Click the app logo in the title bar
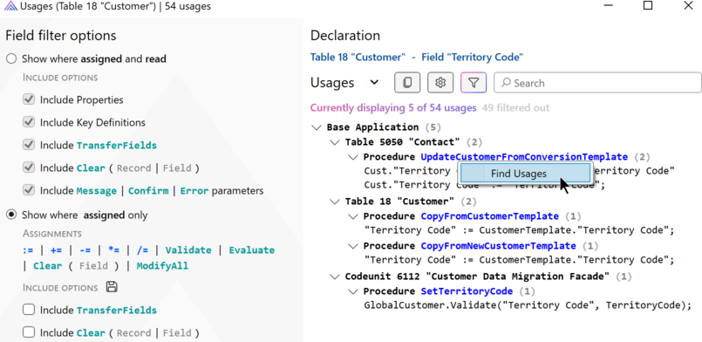This screenshot has height=342, width=702. coord(10,6)
